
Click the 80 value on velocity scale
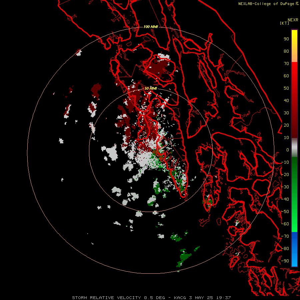pyautogui.click(x=286, y=51)
